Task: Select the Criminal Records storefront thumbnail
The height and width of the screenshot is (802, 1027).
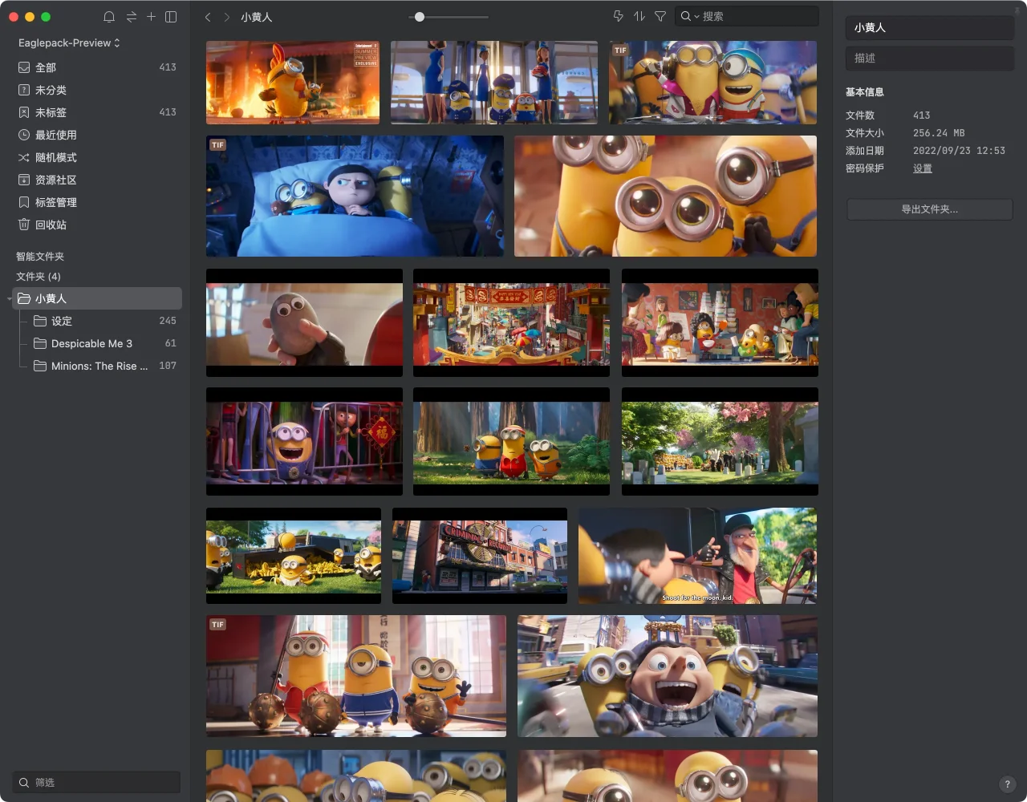Action: [x=480, y=556]
